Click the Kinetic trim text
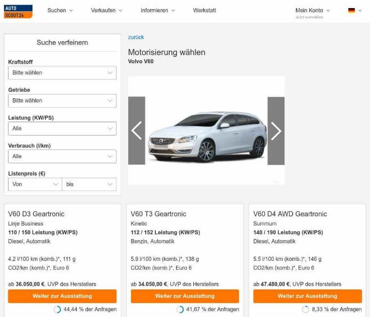The image size is (370, 317). click(139, 224)
